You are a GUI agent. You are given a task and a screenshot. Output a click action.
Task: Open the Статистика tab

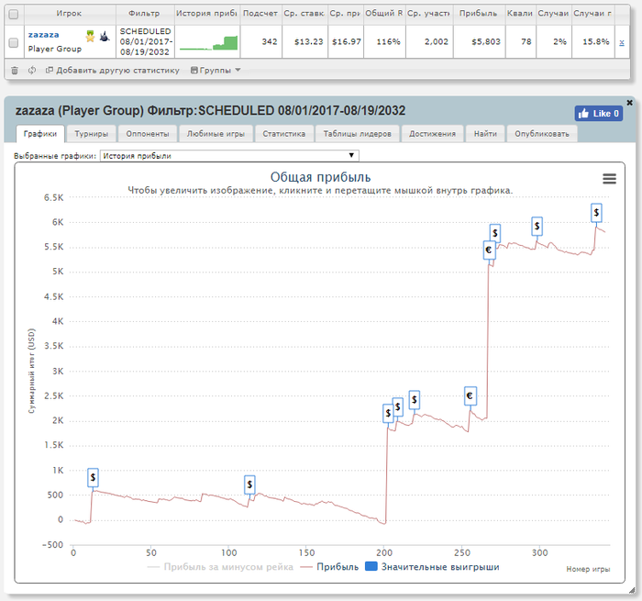(283, 134)
